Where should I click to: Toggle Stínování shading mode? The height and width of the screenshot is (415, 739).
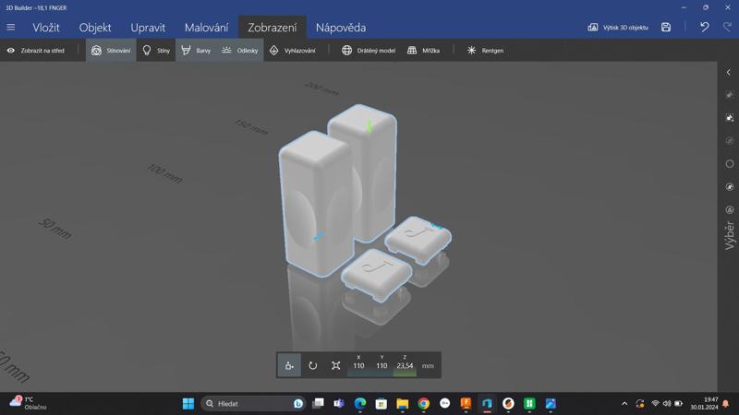tap(111, 51)
